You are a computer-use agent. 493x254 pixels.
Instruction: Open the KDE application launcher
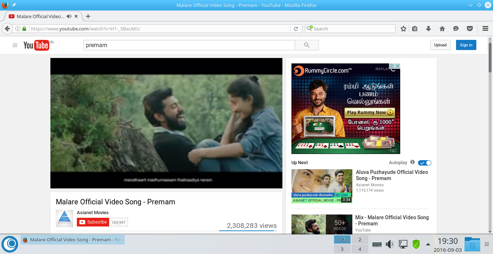pyautogui.click(x=10, y=244)
